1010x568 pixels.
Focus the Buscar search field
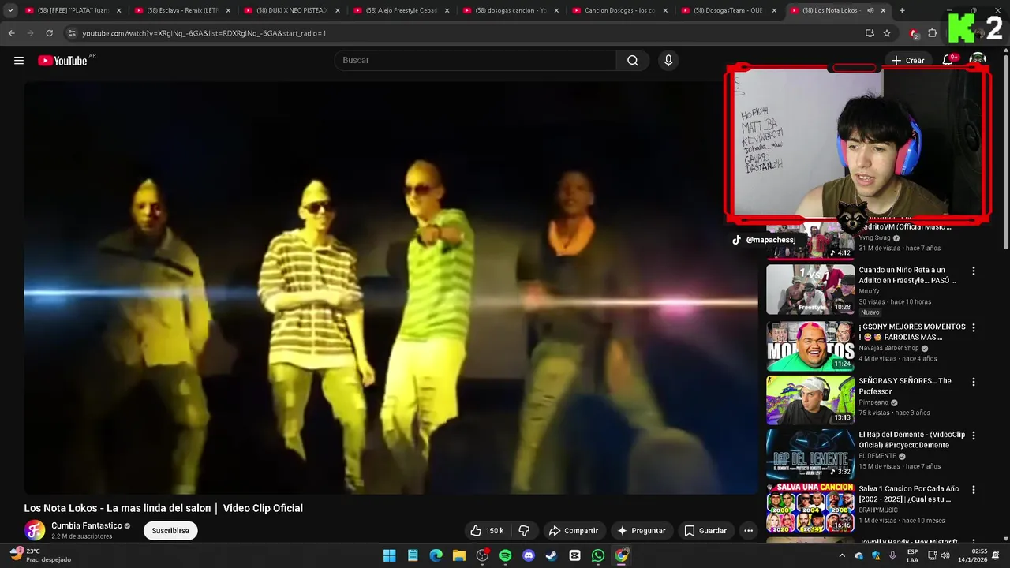[x=476, y=61]
